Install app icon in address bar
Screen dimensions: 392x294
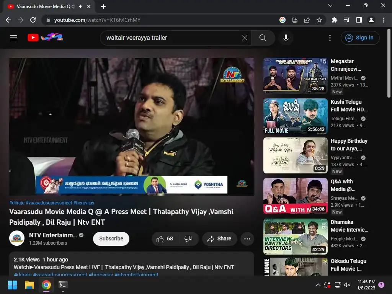[x=295, y=20]
